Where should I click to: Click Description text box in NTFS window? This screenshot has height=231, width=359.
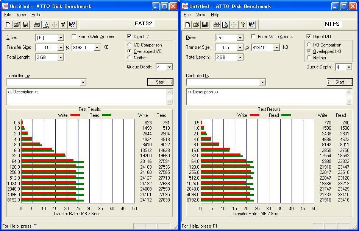click(x=266, y=97)
